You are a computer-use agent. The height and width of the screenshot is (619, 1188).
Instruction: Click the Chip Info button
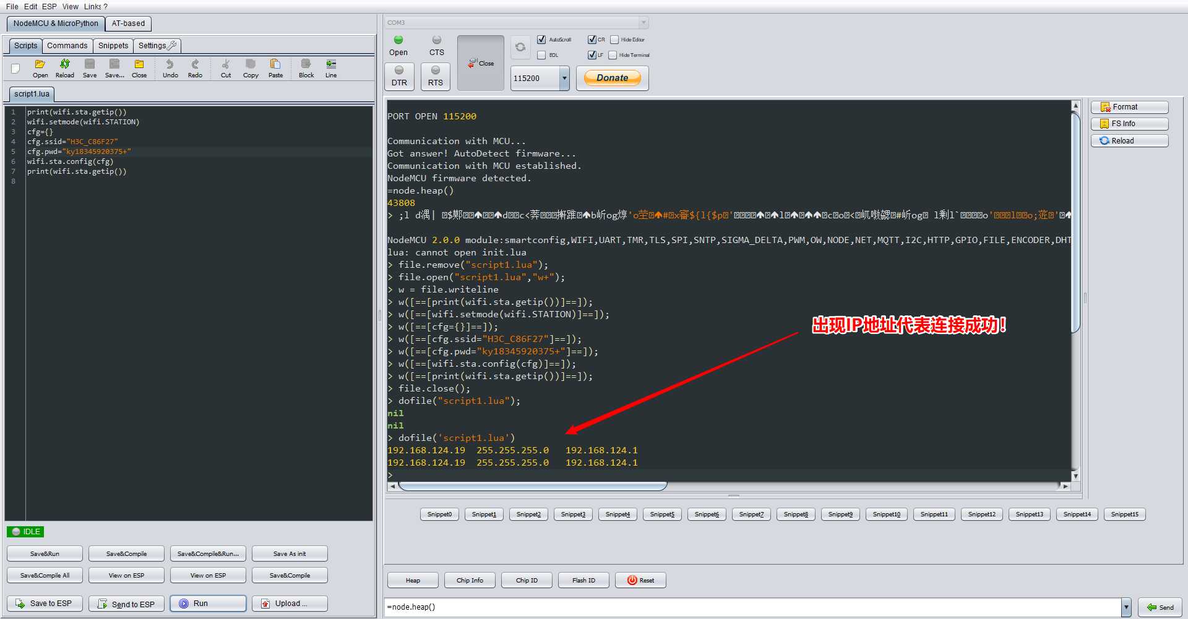[x=470, y=580]
